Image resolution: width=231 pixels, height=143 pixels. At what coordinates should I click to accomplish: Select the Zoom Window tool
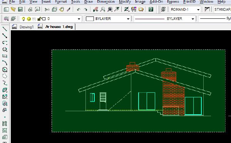tap(110, 10)
